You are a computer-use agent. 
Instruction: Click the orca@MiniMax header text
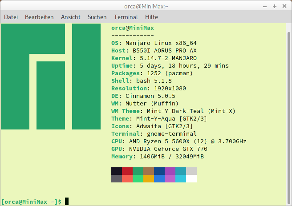pyautogui.click(x=133, y=28)
